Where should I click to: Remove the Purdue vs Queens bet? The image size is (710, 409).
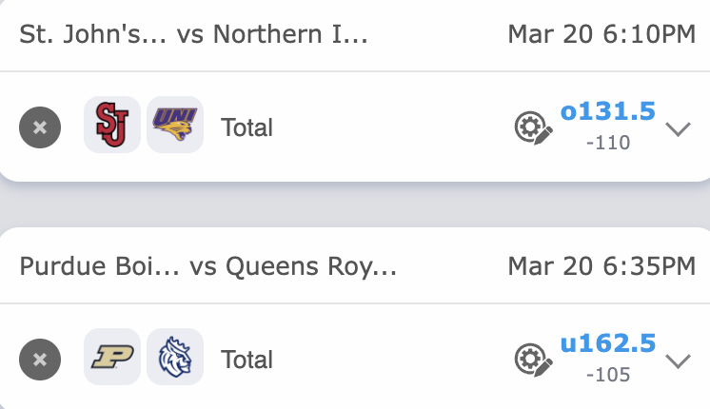coord(39,360)
